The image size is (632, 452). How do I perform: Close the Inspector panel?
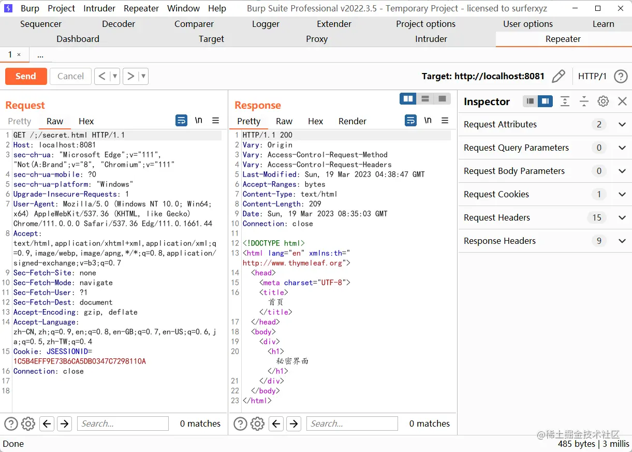pos(623,101)
